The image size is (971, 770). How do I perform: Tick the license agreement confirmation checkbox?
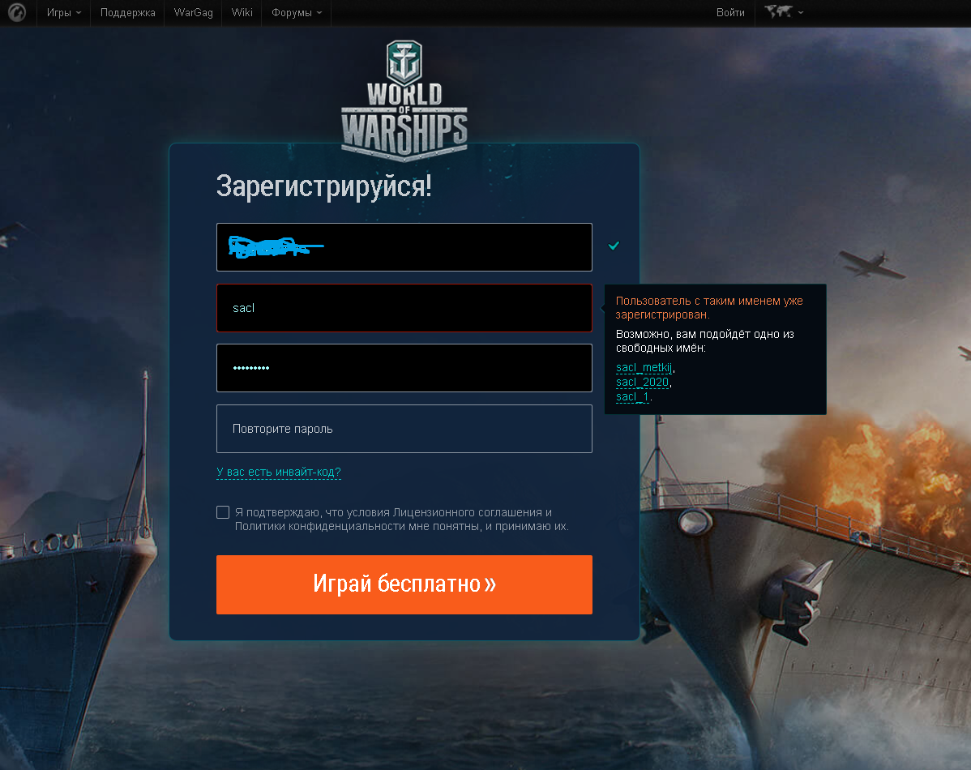pos(223,512)
